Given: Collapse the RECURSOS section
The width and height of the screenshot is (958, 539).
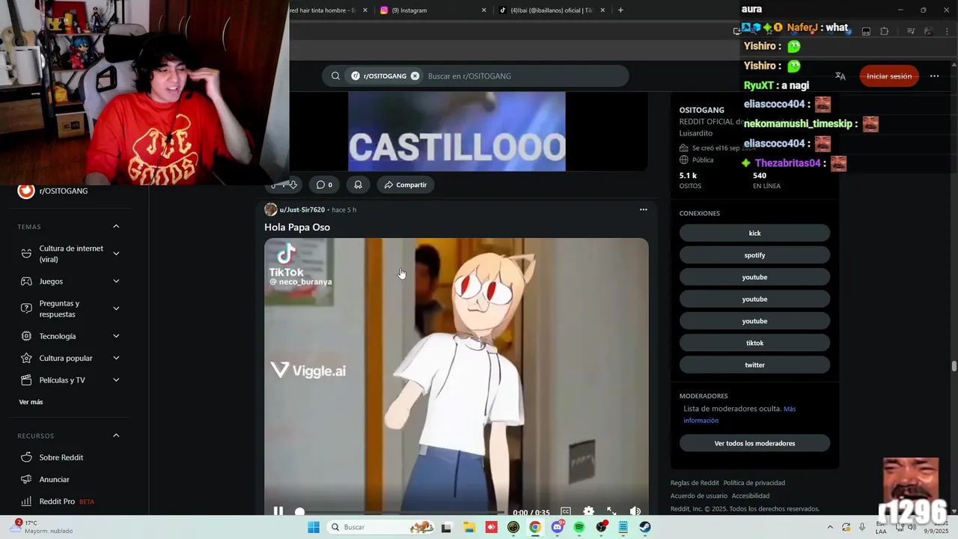Looking at the screenshot, I should click(x=116, y=435).
